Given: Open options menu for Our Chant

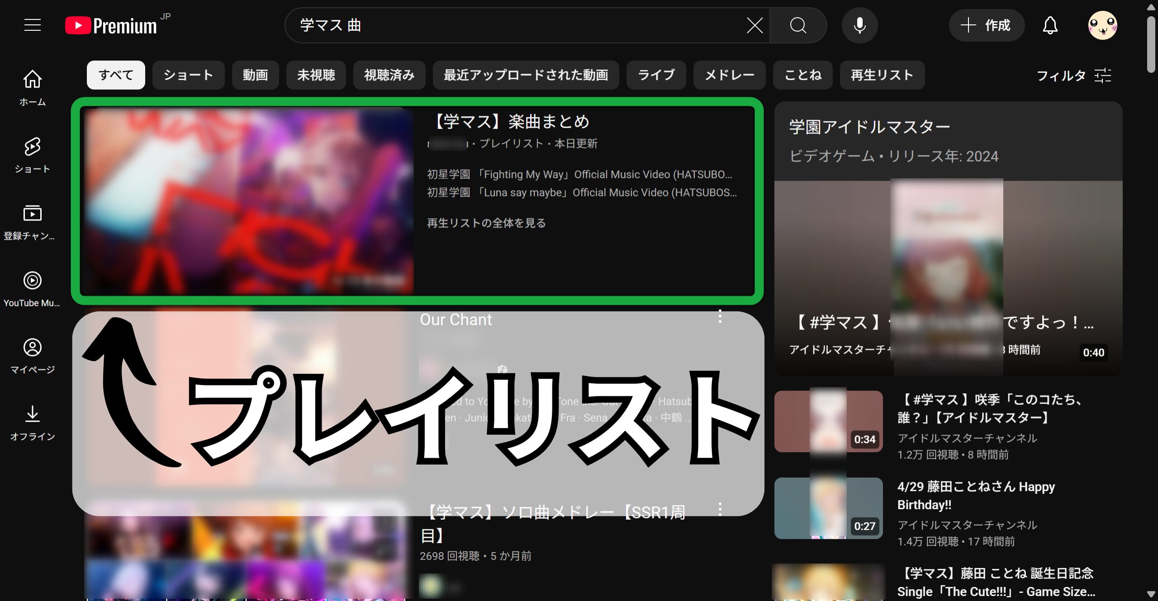Looking at the screenshot, I should tap(720, 317).
